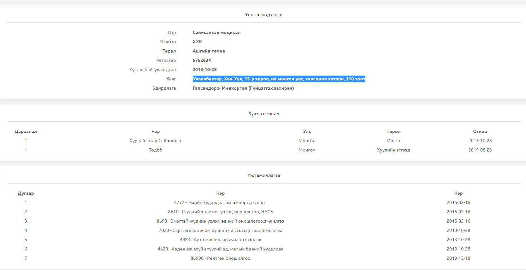Screen dimensions: 526x270
Task: Click the 4772 Эмийн худалдаа activity row
Action: click(220, 202)
